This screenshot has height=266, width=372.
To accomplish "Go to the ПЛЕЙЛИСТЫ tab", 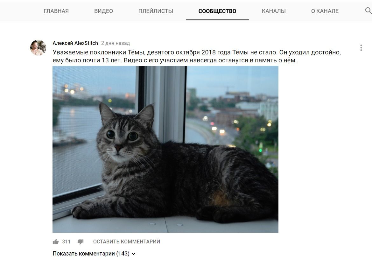I will [156, 11].
